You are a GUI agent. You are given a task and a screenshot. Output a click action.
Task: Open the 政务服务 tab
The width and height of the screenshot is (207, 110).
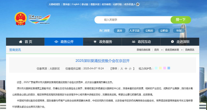[x=102, y=42]
